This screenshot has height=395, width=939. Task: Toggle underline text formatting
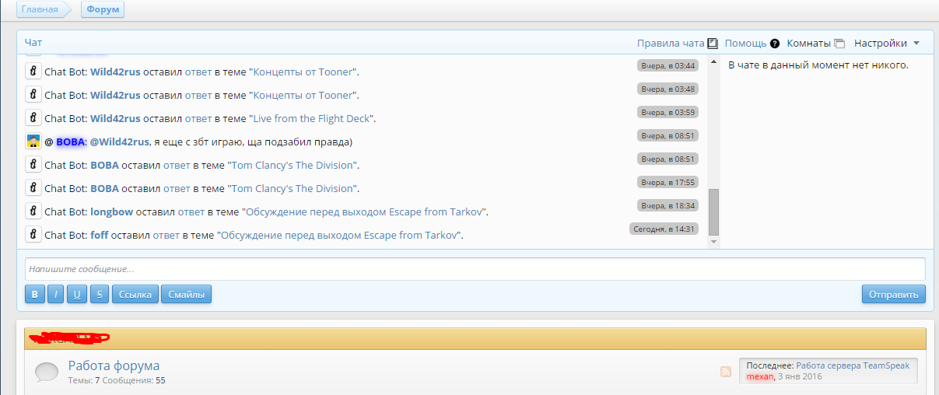[x=77, y=295]
